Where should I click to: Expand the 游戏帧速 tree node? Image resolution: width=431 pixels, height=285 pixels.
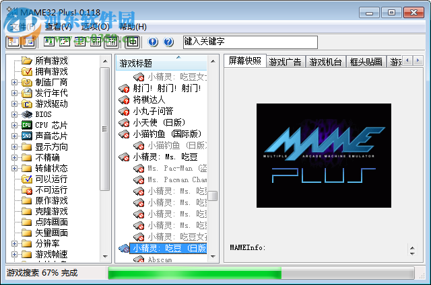(15, 254)
